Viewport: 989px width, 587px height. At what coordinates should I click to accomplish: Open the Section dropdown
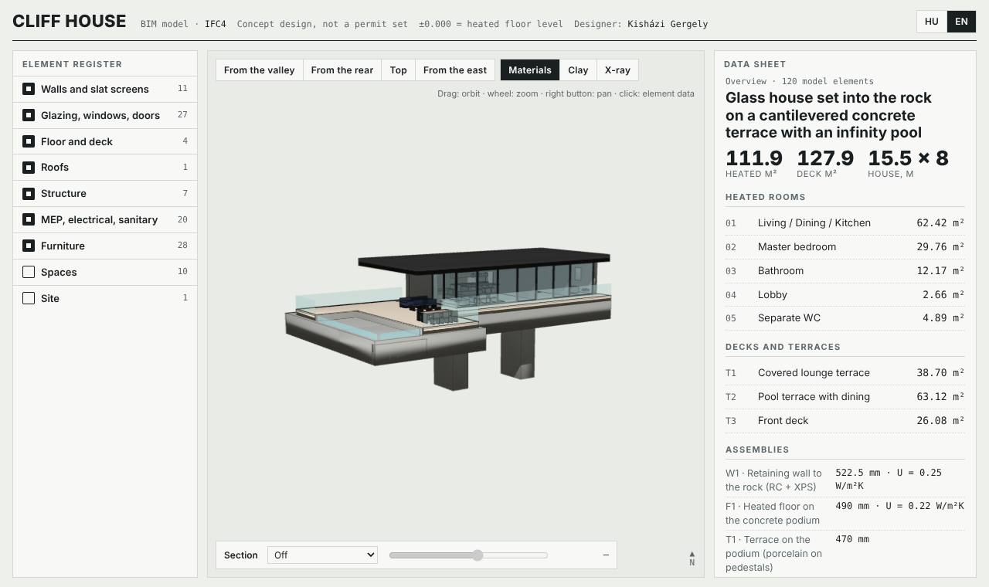click(322, 555)
